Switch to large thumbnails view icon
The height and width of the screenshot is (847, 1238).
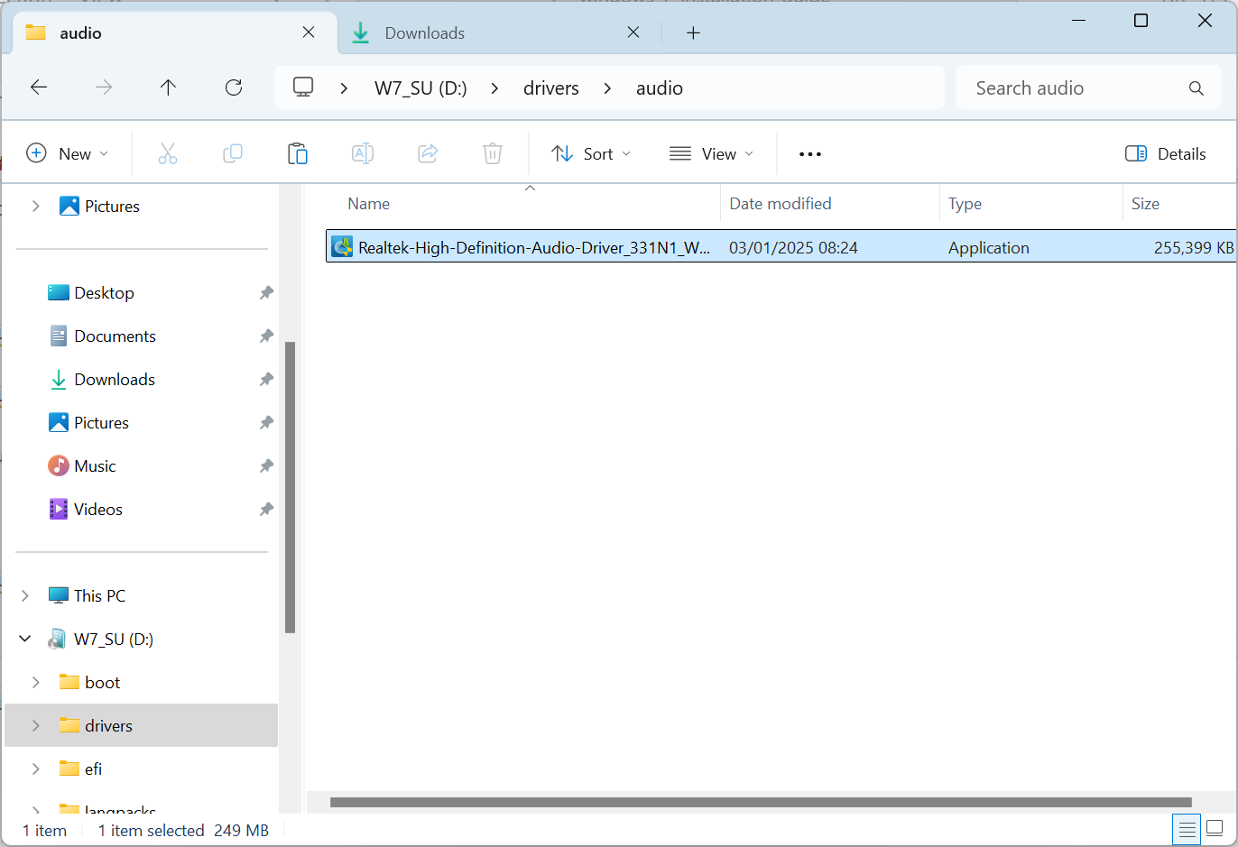click(1215, 829)
